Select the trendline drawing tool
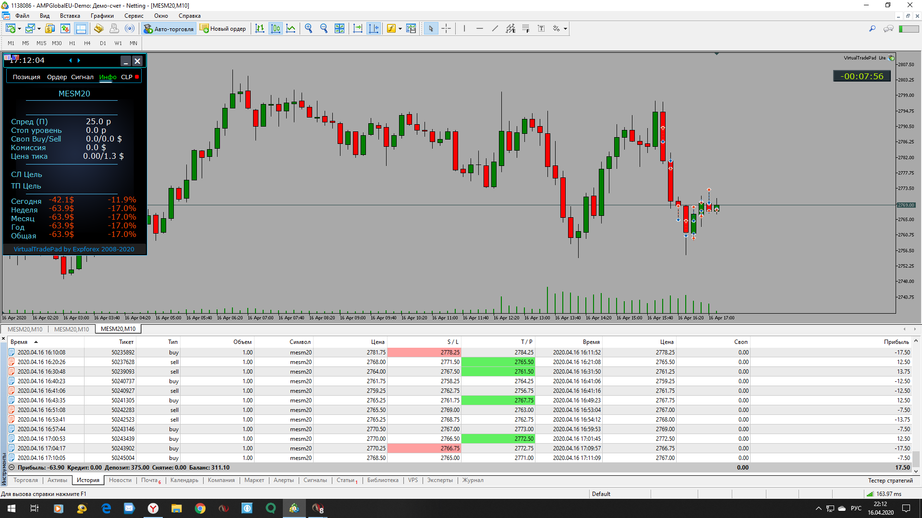This screenshot has width=922, height=518. 495,29
